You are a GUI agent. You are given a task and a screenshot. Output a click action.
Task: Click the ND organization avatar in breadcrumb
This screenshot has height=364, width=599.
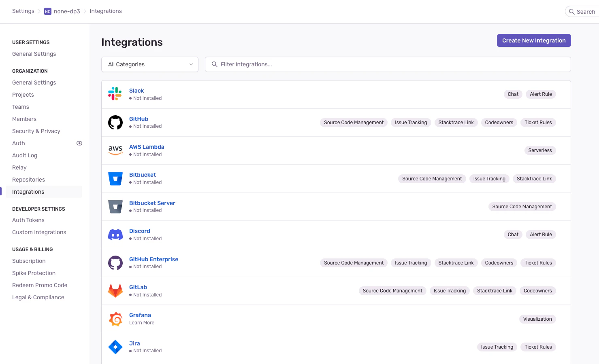[x=48, y=11]
